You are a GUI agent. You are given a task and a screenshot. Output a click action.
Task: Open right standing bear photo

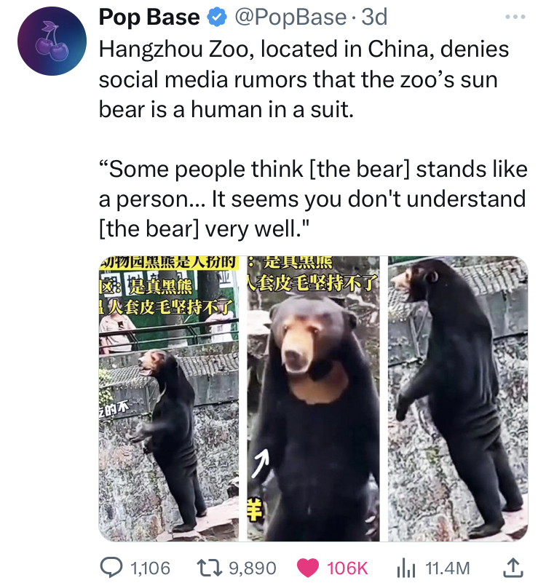pos(458,398)
